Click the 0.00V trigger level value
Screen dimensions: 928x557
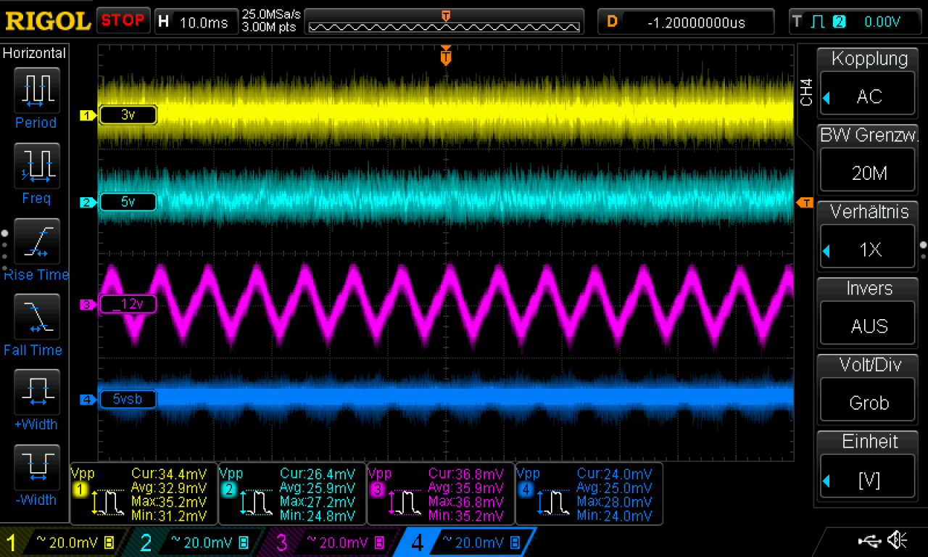[x=882, y=22]
